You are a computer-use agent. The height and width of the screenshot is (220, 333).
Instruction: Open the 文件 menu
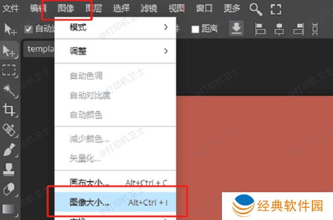point(11,8)
